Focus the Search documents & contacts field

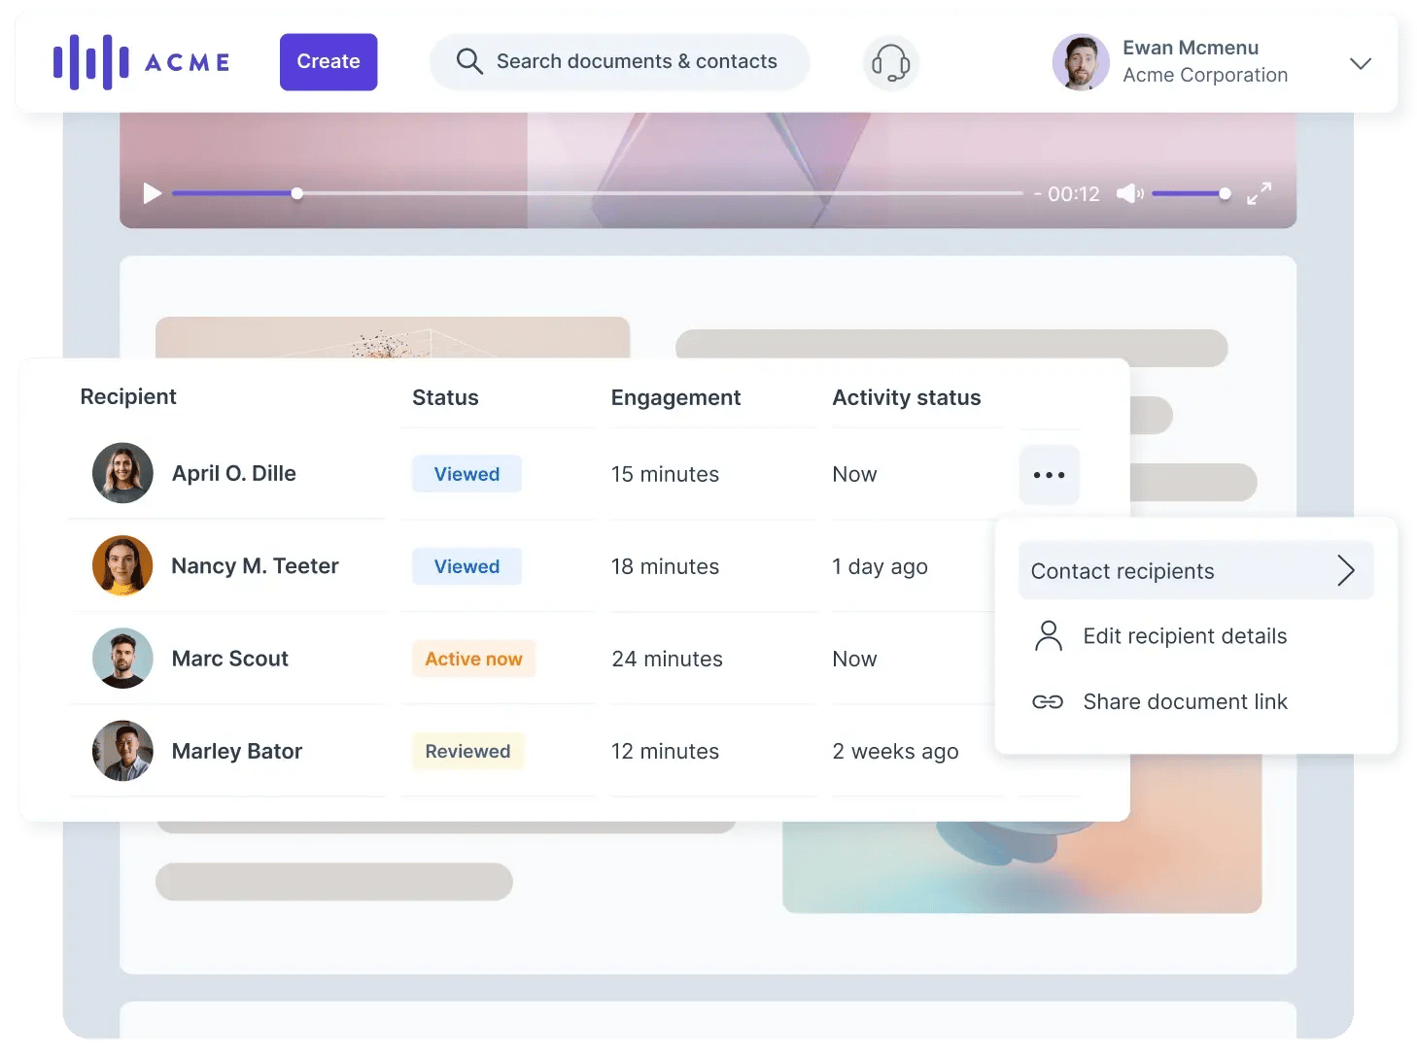(636, 62)
